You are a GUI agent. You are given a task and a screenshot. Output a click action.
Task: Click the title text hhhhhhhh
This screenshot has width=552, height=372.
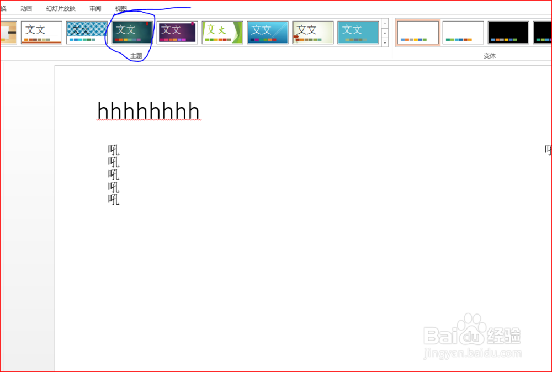148,110
